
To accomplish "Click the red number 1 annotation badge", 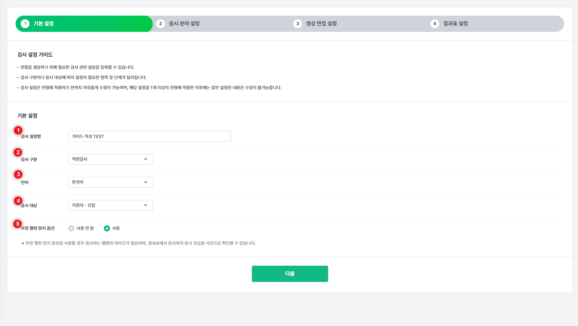I will point(18,130).
